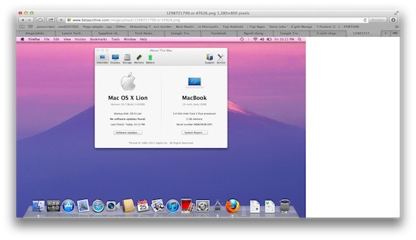Show Top Sites using the grid icon
This screenshot has height=240, width=416.
pyautogui.click(x=31, y=27)
